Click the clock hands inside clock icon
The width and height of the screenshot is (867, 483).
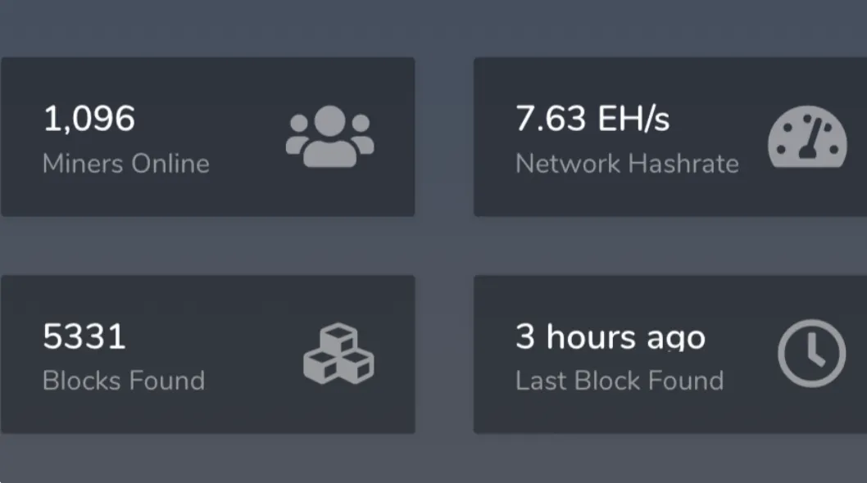point(815,350)
